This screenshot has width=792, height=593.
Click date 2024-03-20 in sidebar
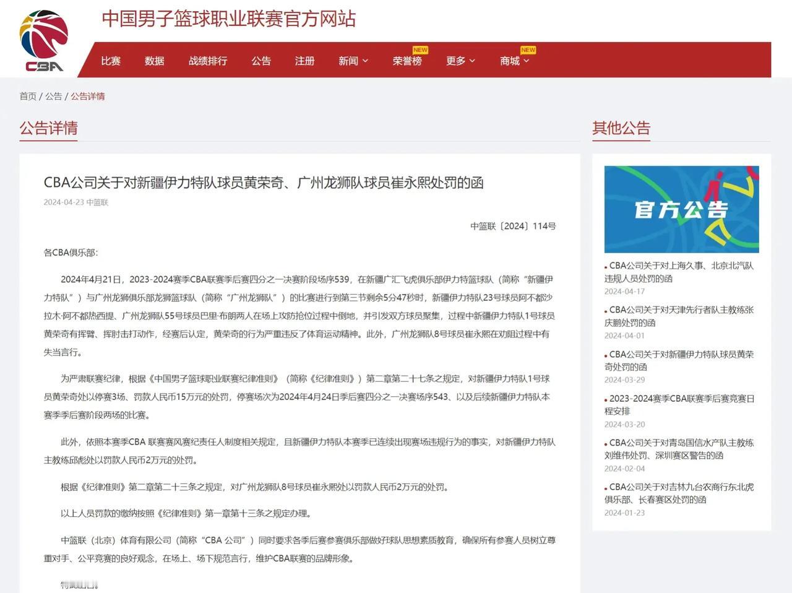[624, 424]
